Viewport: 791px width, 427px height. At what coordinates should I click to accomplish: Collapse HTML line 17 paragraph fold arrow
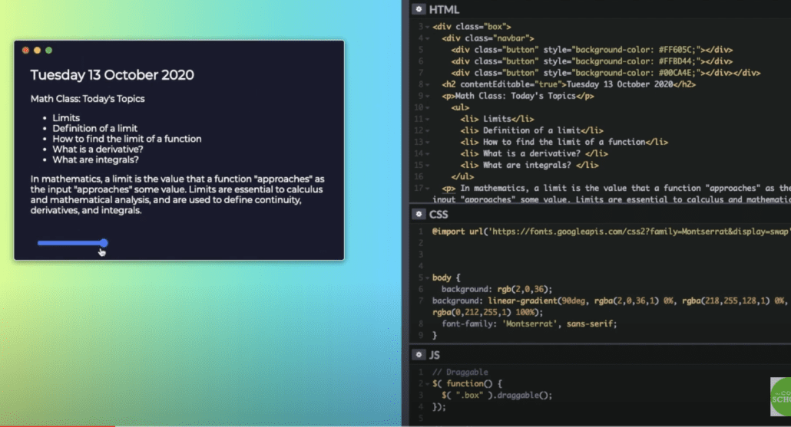427,189
